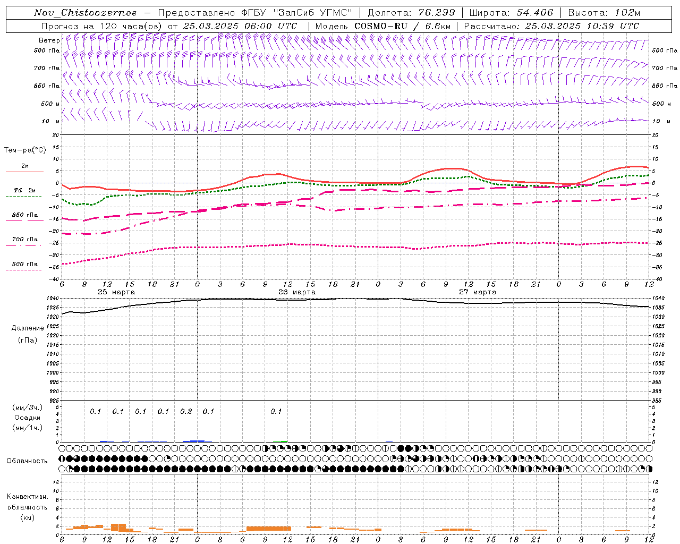Click the Давление pressure panel label
Image resolution: width=680 pixels, height=544 pixels.
28,328
